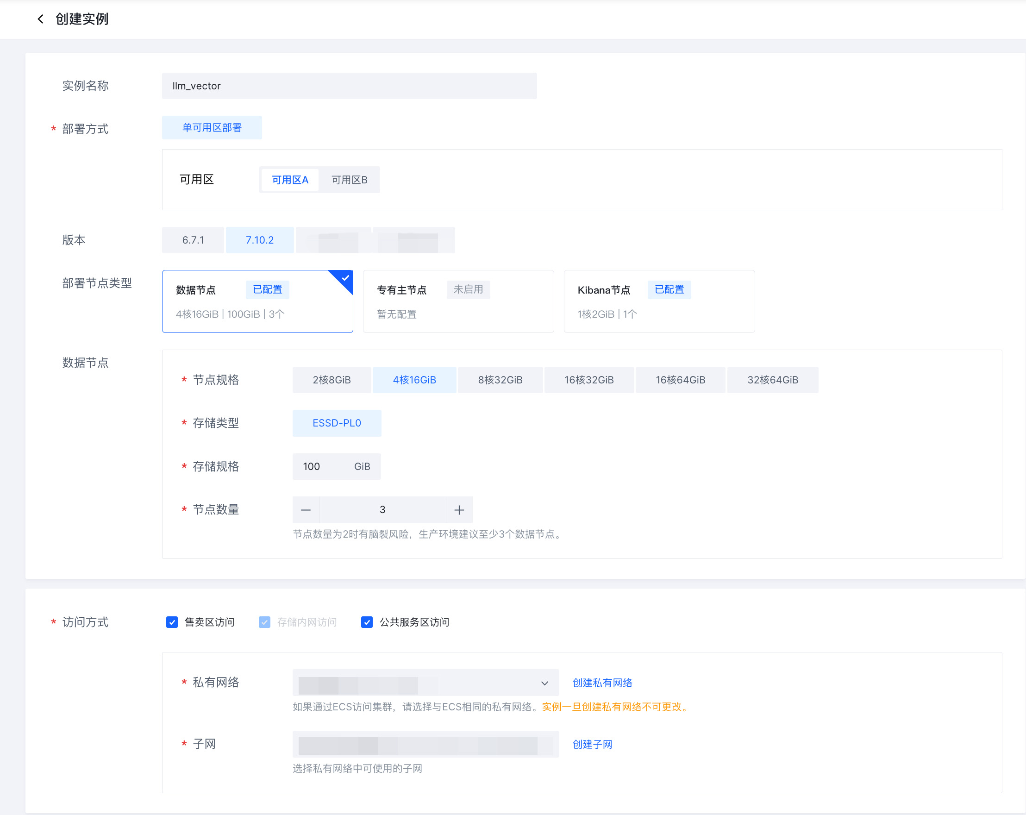Select 可用区B zone tab
The height and width of the screenshot is (815, 1026).
click(x=349, y=180)
